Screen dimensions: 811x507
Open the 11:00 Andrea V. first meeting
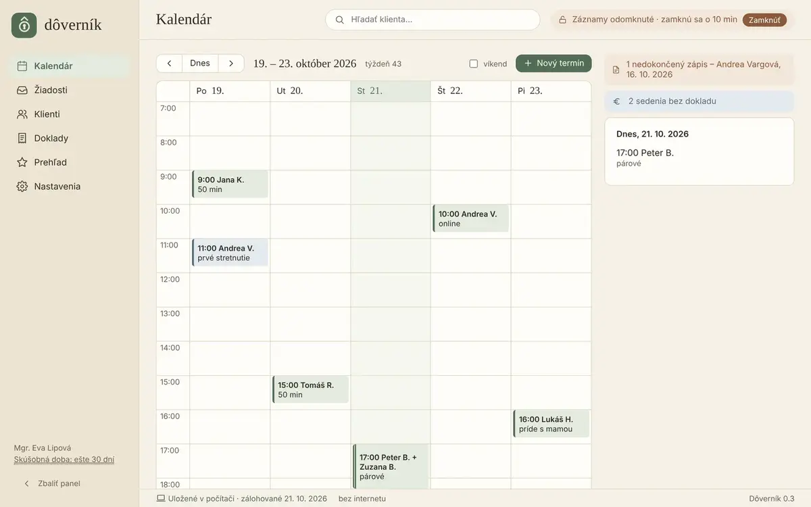(230, 253)
